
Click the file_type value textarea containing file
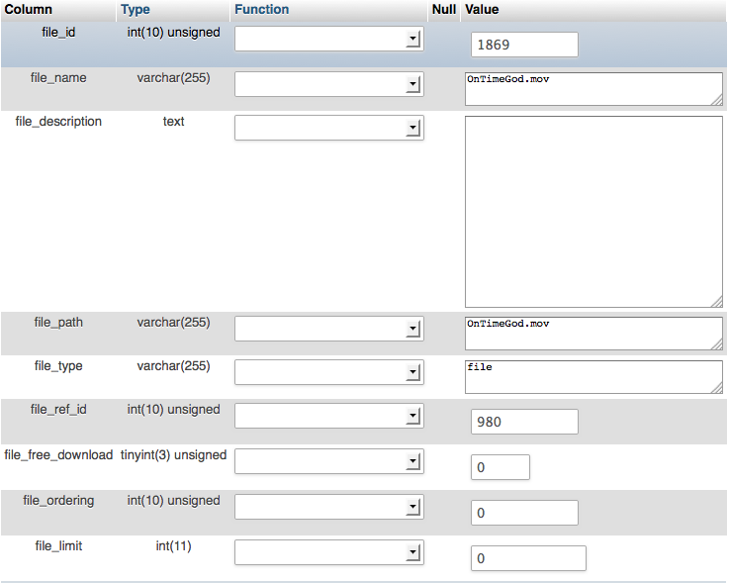point(593,377)
